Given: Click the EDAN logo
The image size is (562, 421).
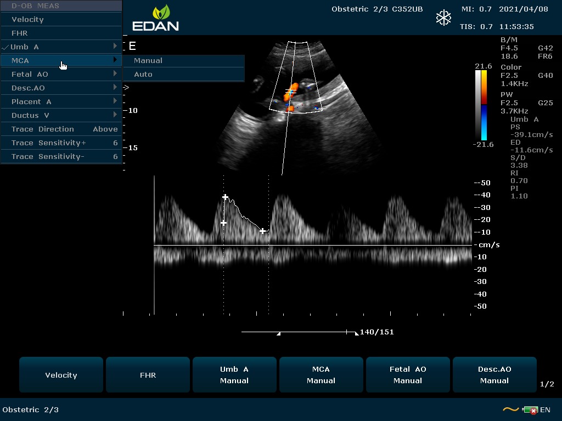Looking at the screenshot, I should point(155,18).
